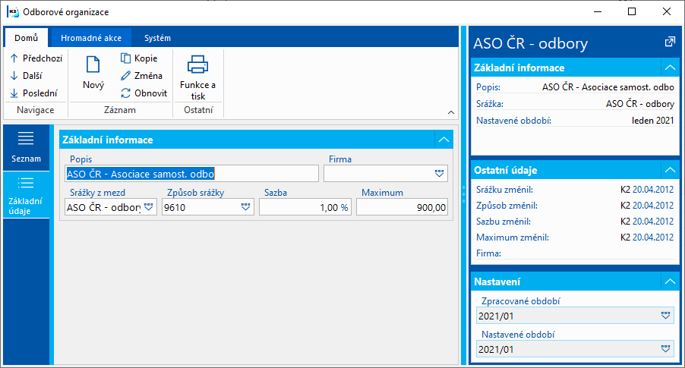Open the Firma lookup dropdown
This screenshot has width=685, height=368.
coord(439,174)
